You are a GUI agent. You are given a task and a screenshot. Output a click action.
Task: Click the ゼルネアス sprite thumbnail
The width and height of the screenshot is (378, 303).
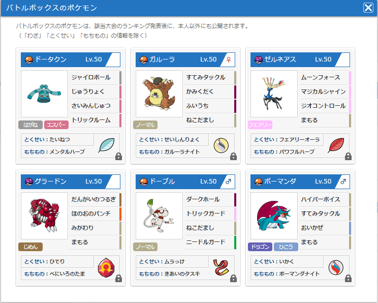(x=274, y=94)
